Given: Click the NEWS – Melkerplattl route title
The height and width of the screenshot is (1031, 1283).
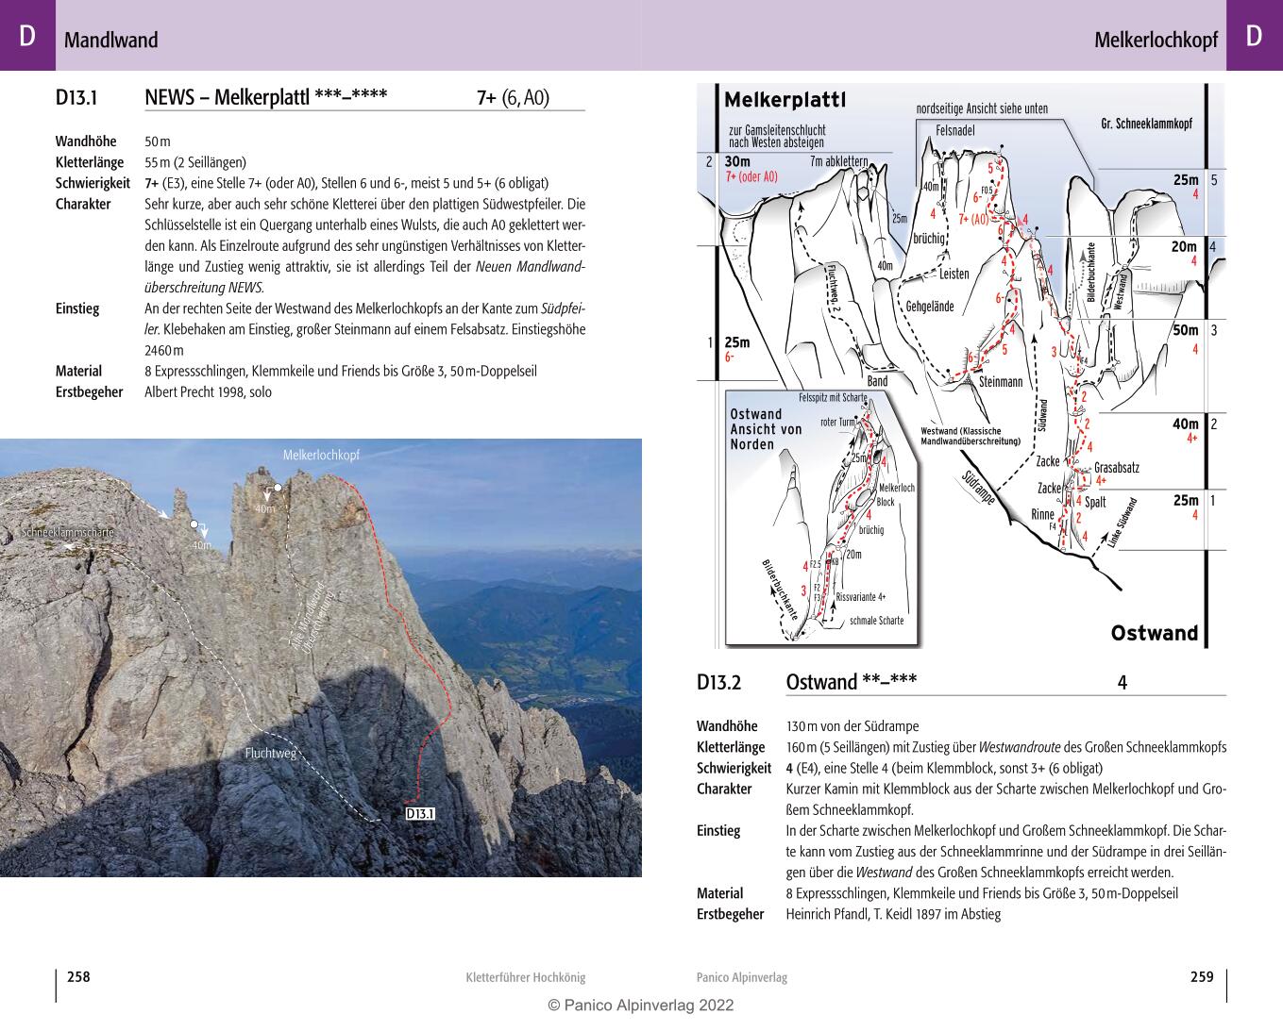Looking at the screenshot, I should tap(266, 97).
